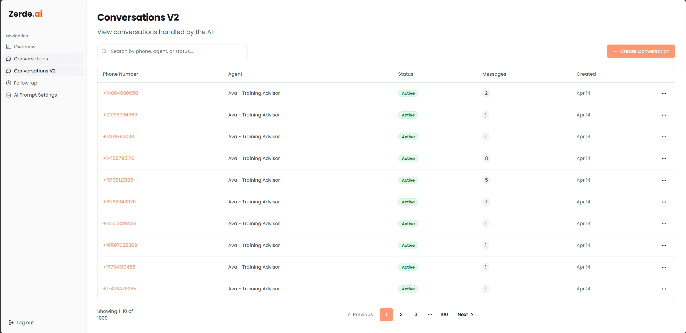The width and height of the screenshot is (686, 333).
Task: Click pagination ellipsis for more pages
Action: (x=430, y=314)
